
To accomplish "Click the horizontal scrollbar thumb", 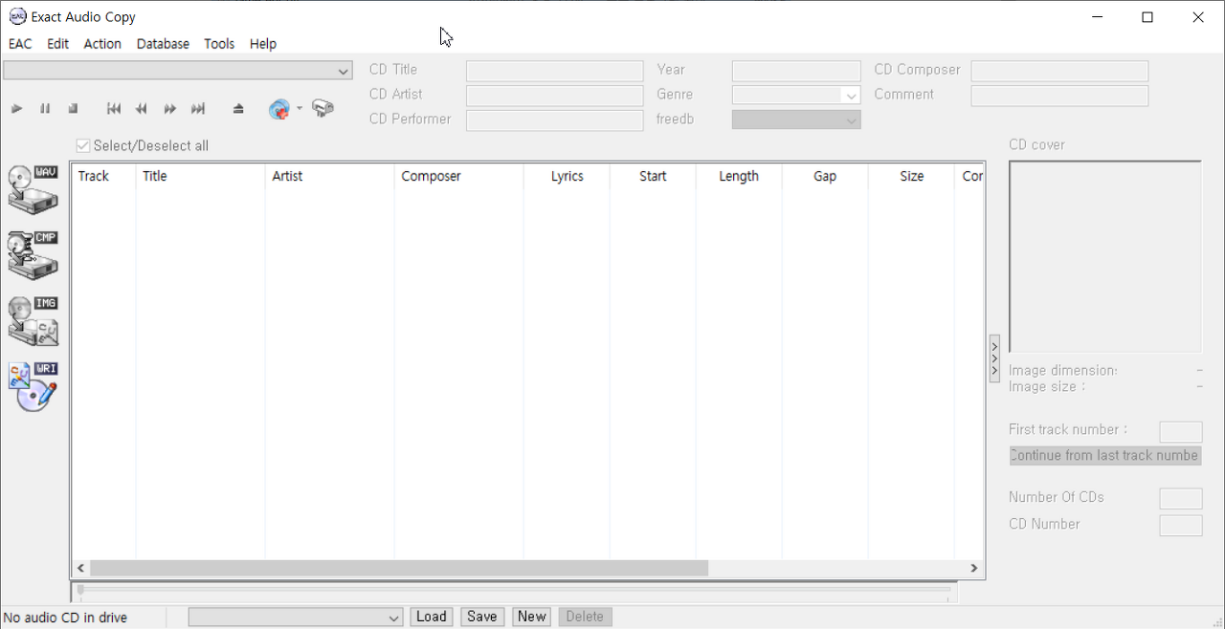I will (399, 568).
